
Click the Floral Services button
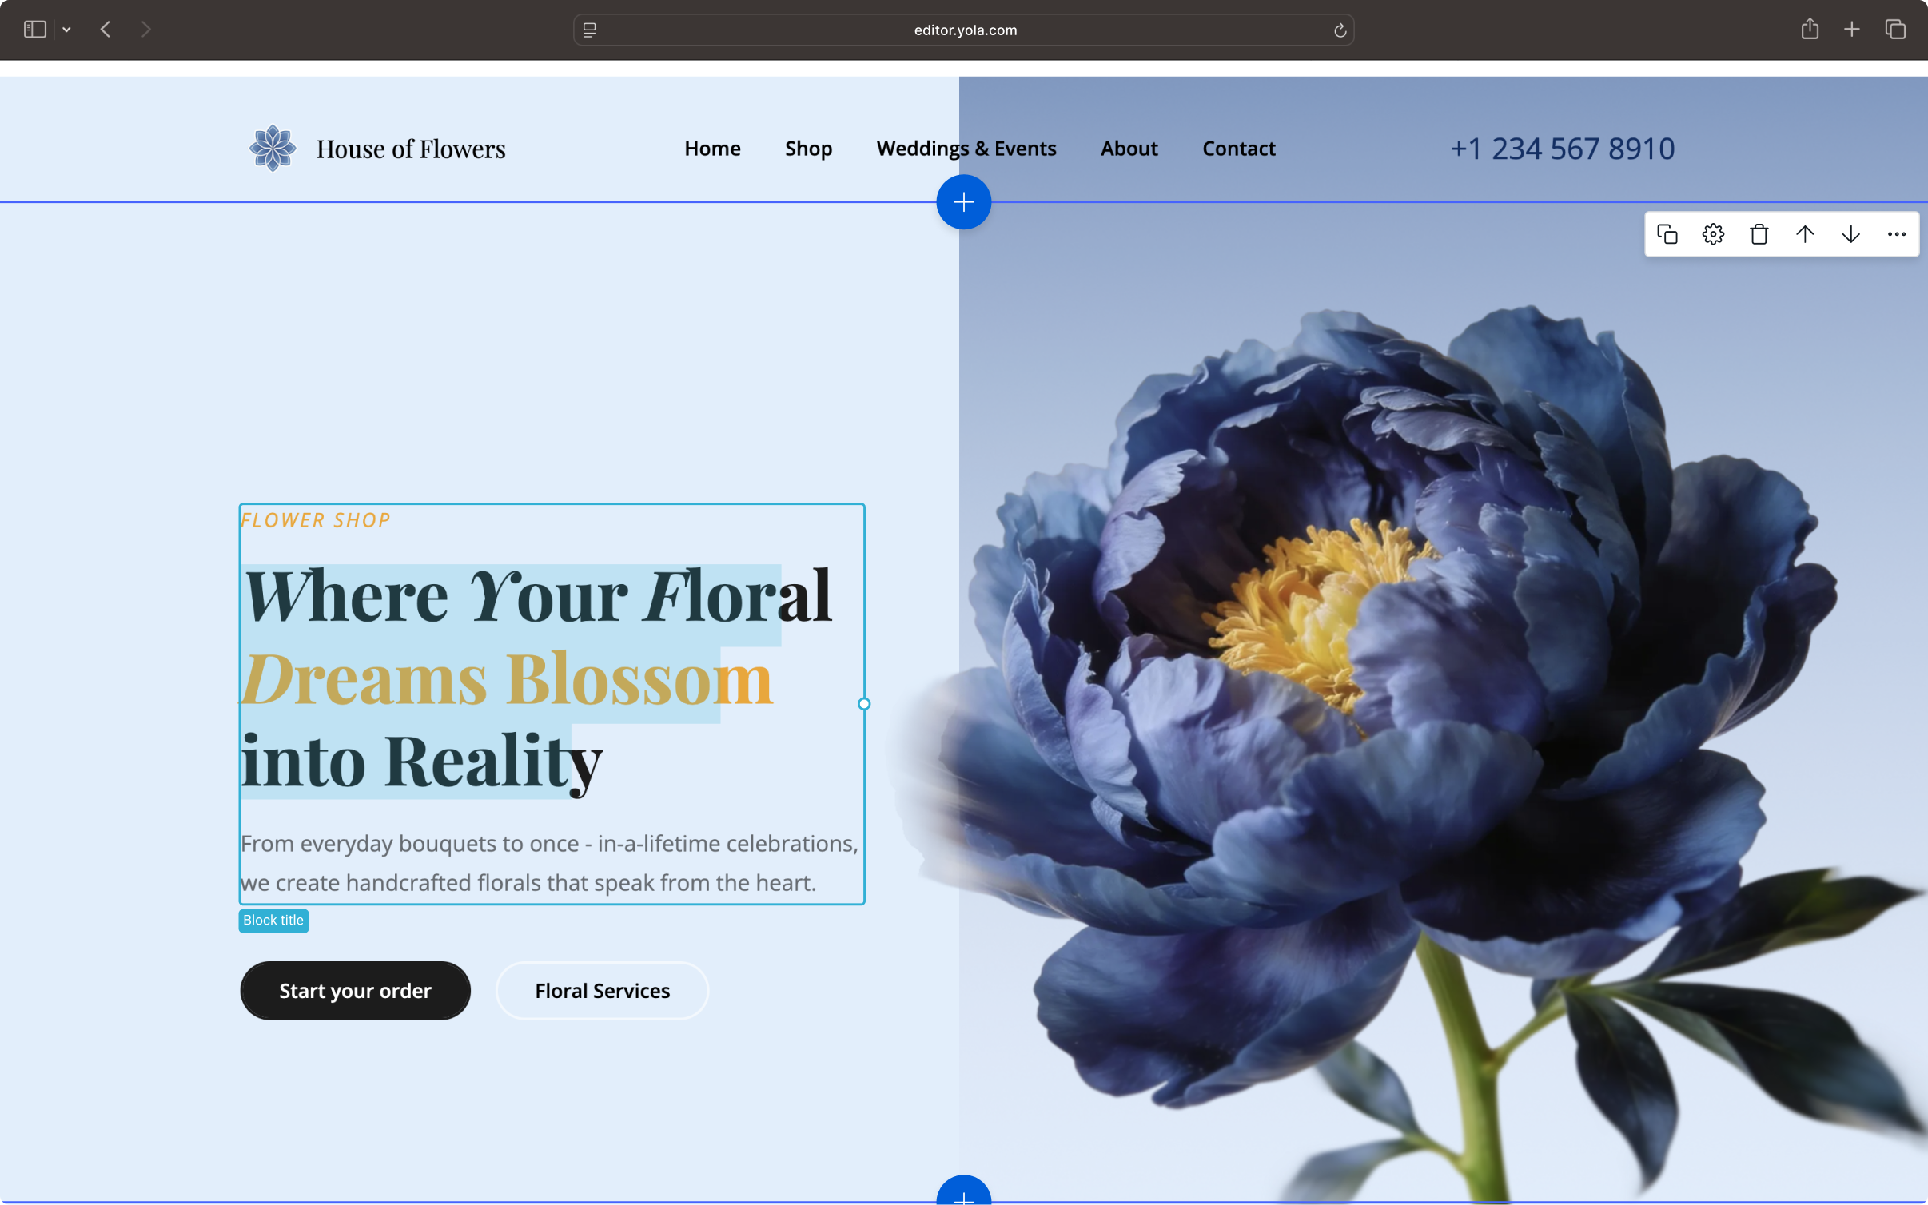click(602, 991)
